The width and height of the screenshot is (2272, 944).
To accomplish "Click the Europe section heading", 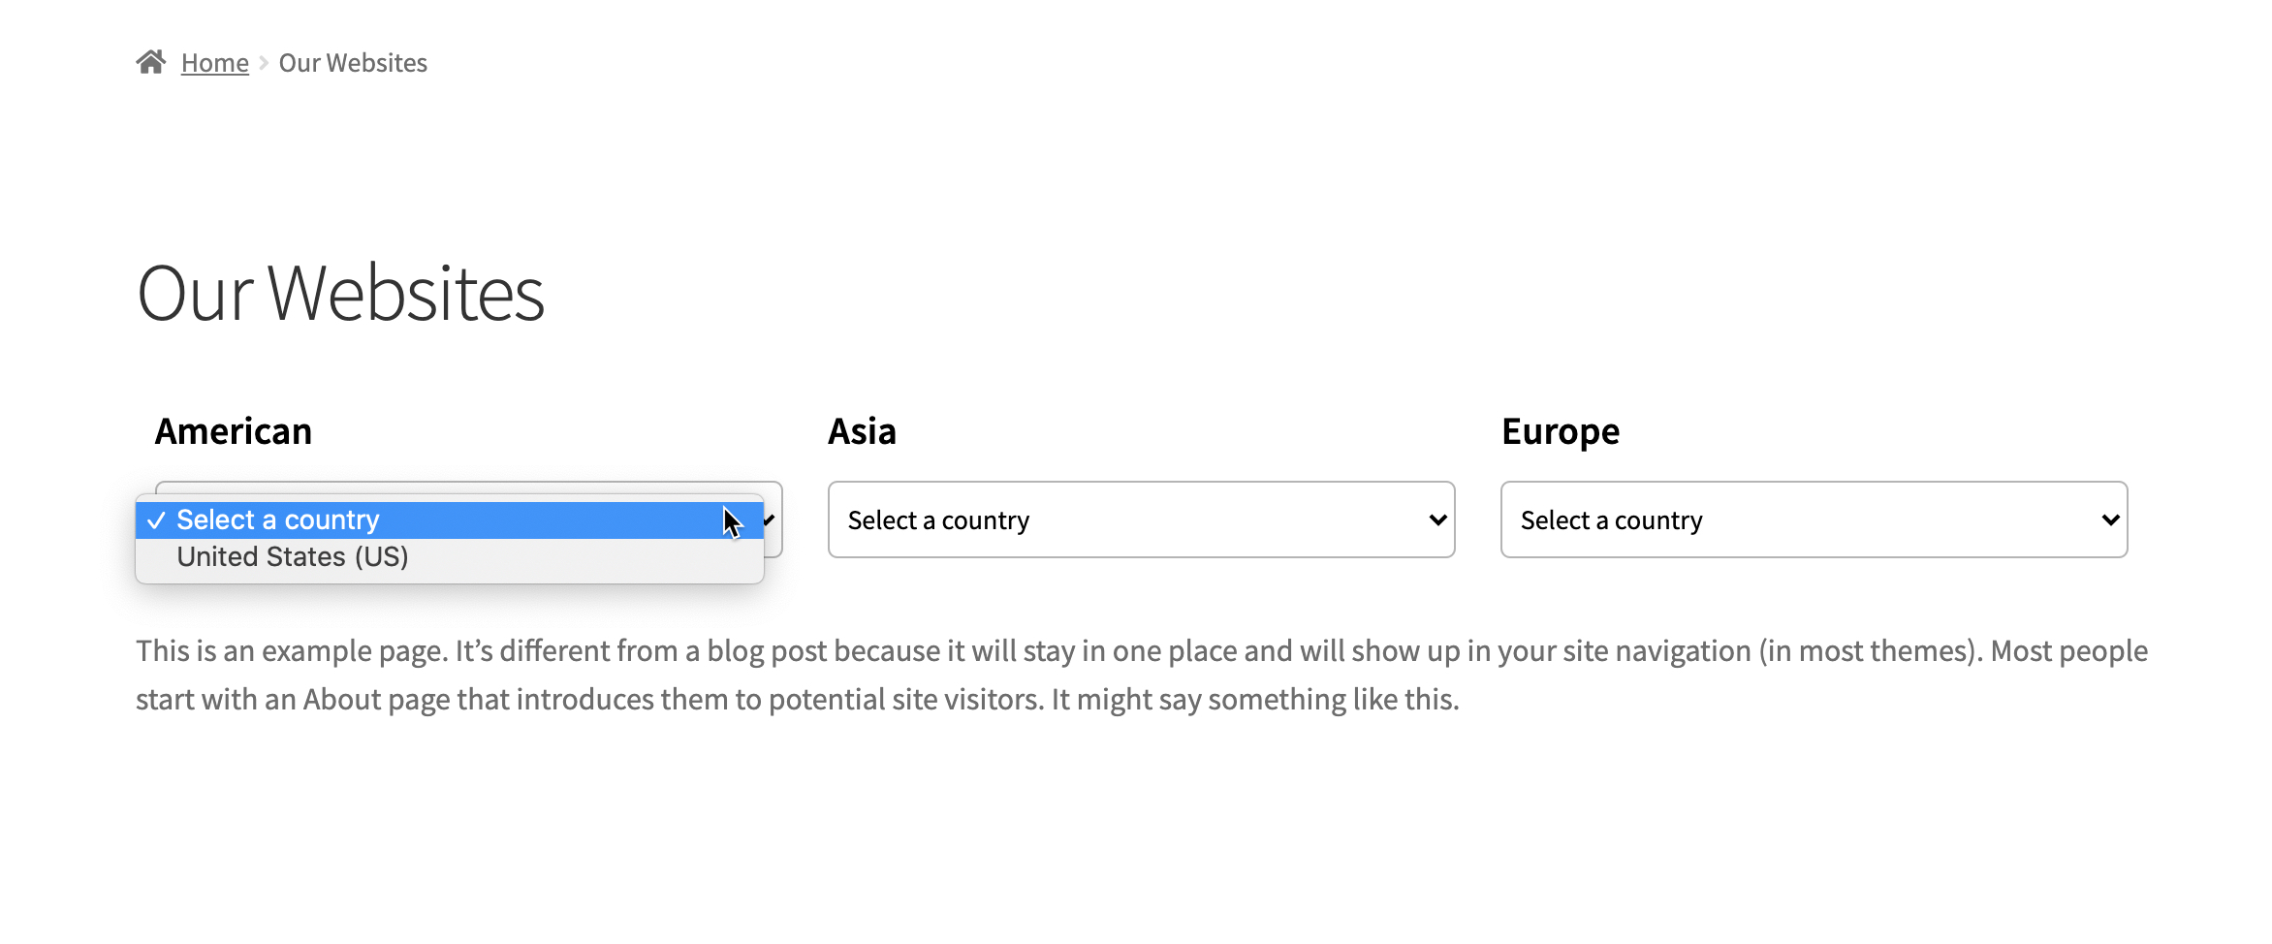I will click(1559, 430).
